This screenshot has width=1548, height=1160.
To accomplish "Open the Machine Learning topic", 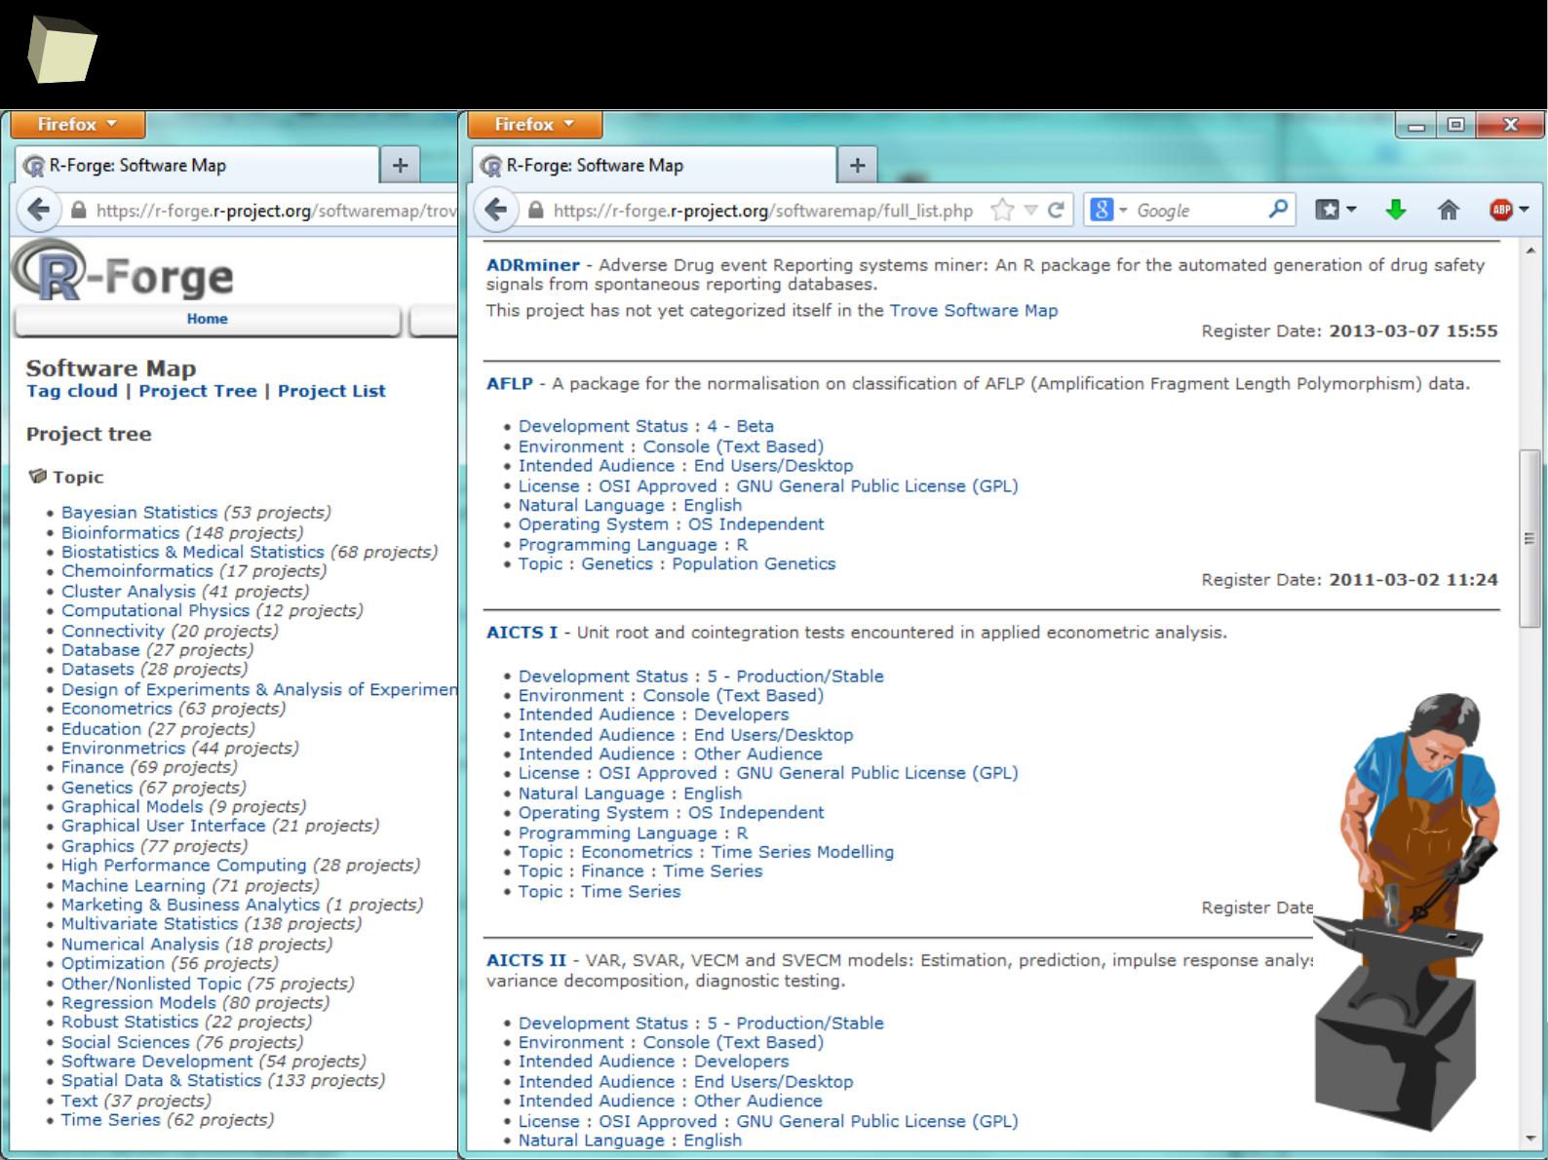I will pos(134,885).
